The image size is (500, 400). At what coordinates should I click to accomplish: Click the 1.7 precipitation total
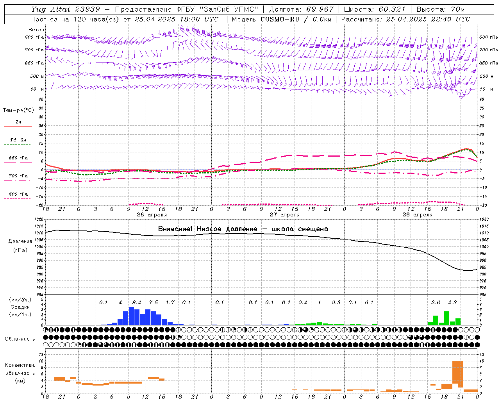point(170,302)
